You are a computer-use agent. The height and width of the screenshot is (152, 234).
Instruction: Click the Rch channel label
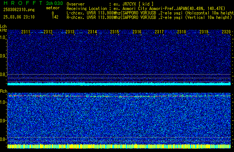coord(4,91)
